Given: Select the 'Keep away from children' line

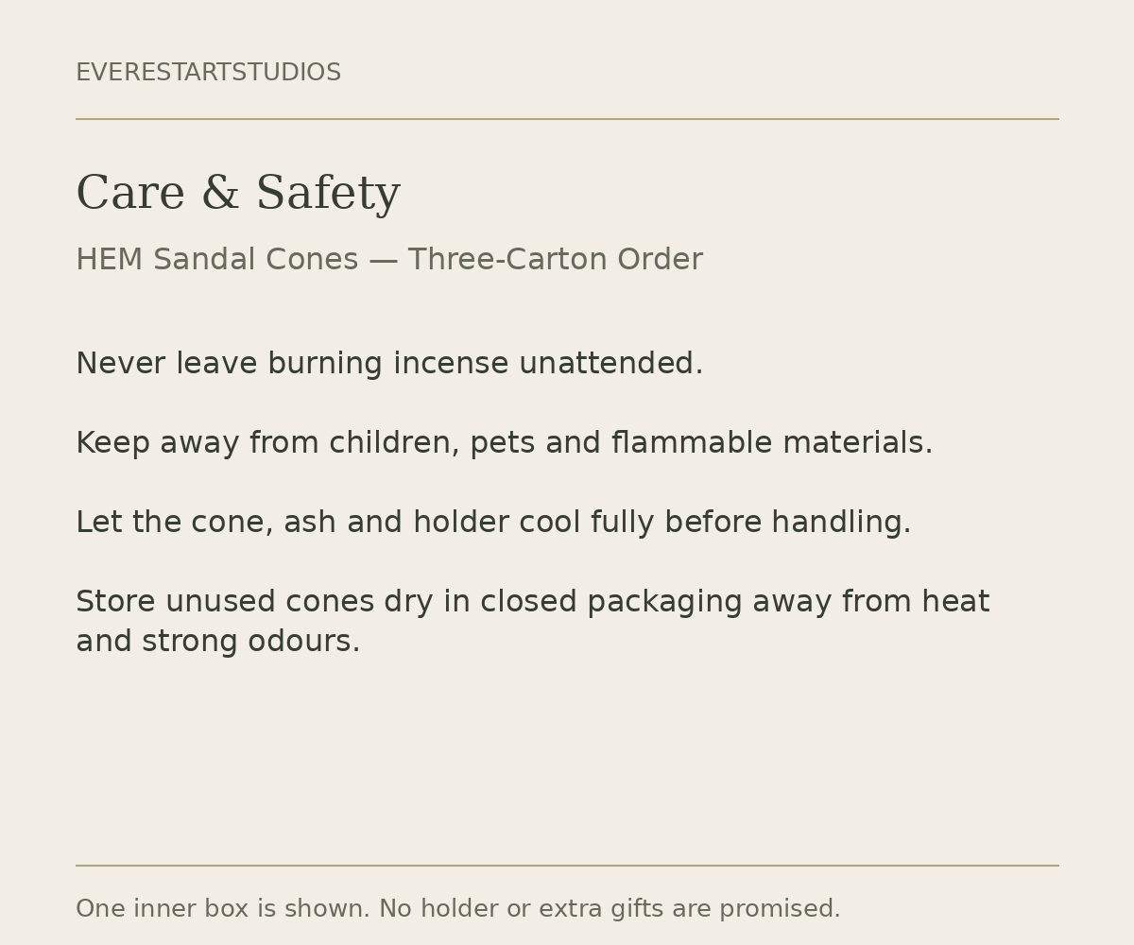Looking at the screenshot, I should (x=505, y=443).
